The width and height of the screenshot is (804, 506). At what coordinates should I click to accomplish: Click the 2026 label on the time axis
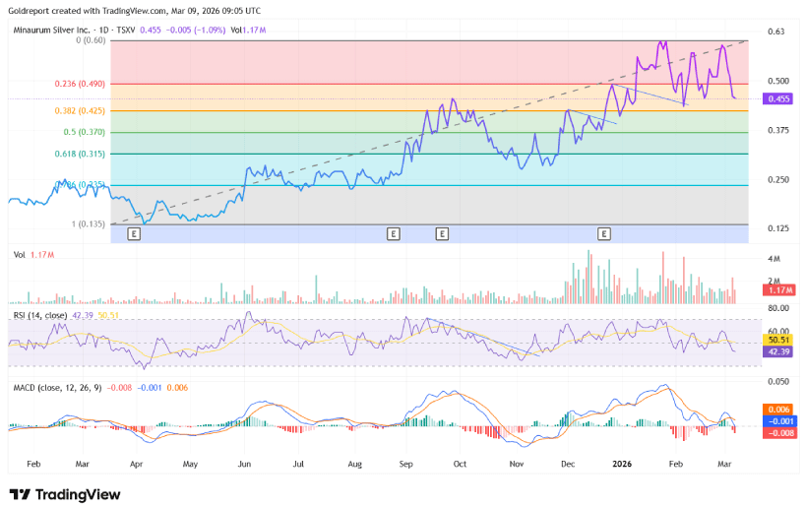[x=621, y=462]
